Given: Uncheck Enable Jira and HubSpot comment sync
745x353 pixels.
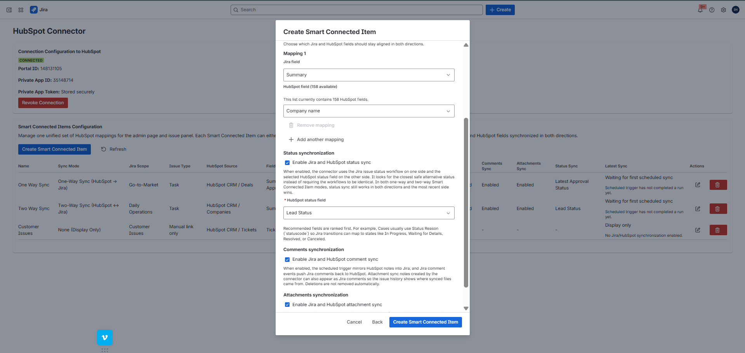Looking at the screenshot, I should (287, 259).
